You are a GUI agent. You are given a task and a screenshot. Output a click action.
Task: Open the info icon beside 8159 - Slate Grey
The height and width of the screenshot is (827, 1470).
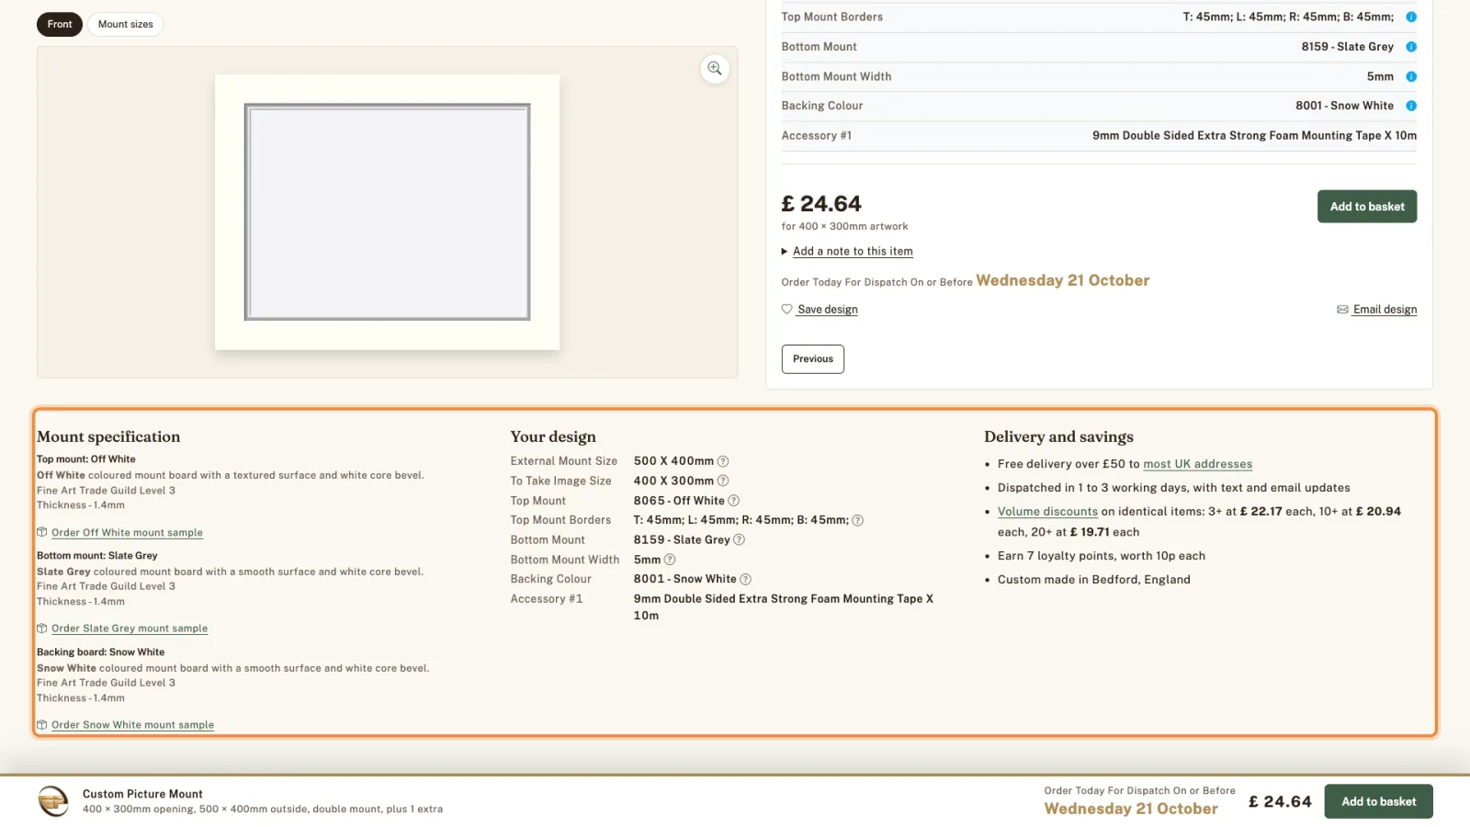coord(1411,47)
